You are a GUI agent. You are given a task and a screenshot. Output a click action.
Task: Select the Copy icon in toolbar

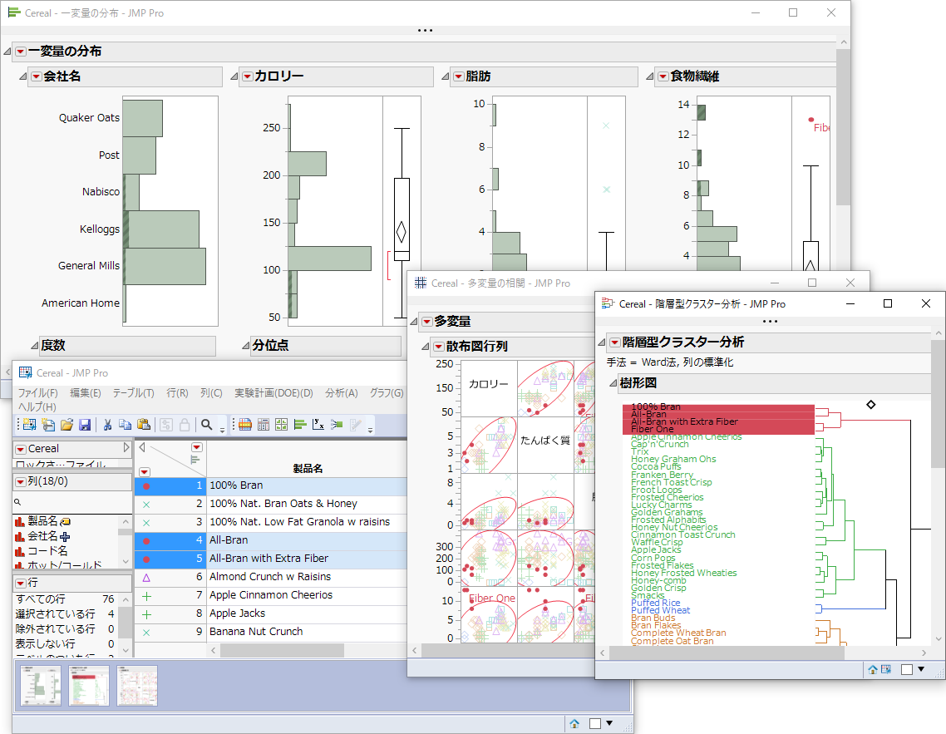coord(126,424)
